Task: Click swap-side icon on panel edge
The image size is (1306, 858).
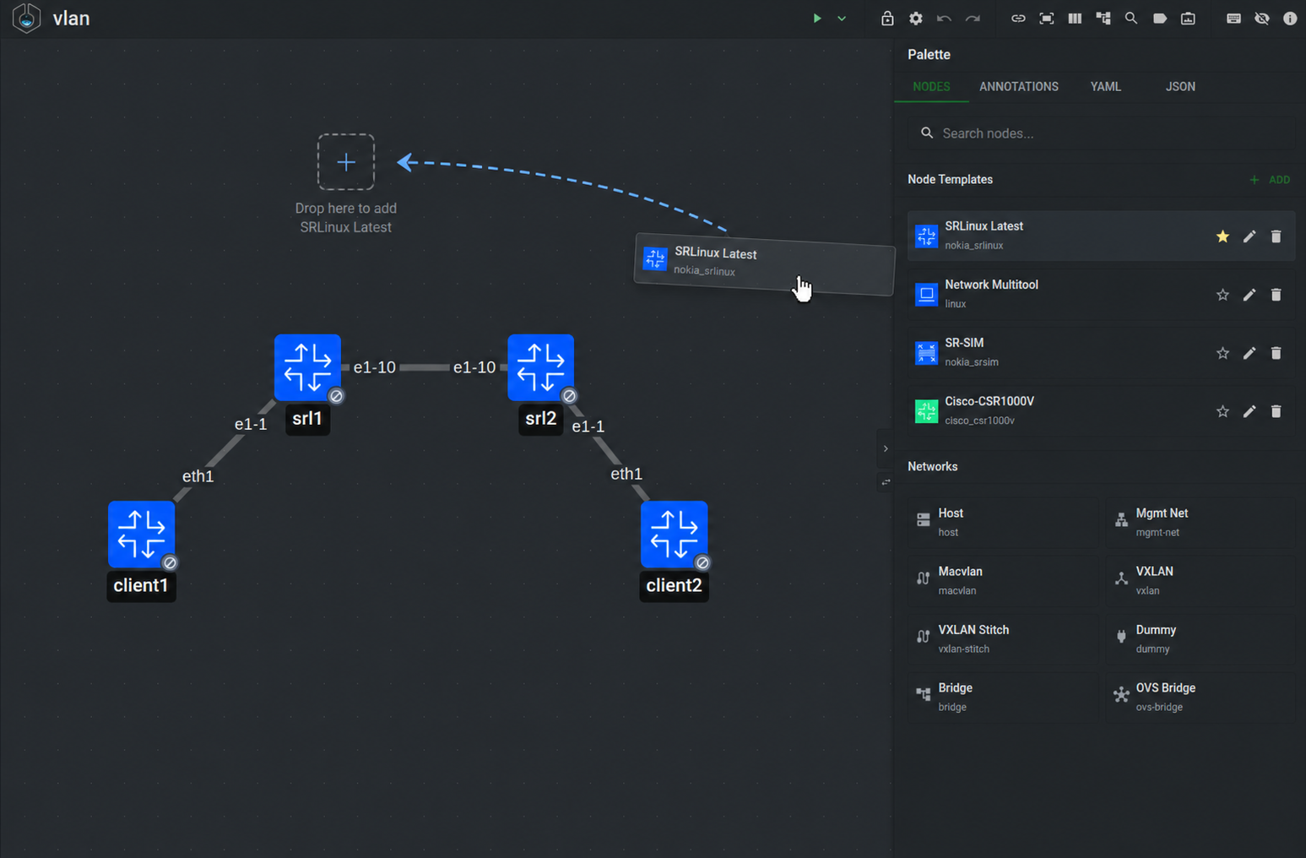Action: pyautogui.click(x=886, y=482)
